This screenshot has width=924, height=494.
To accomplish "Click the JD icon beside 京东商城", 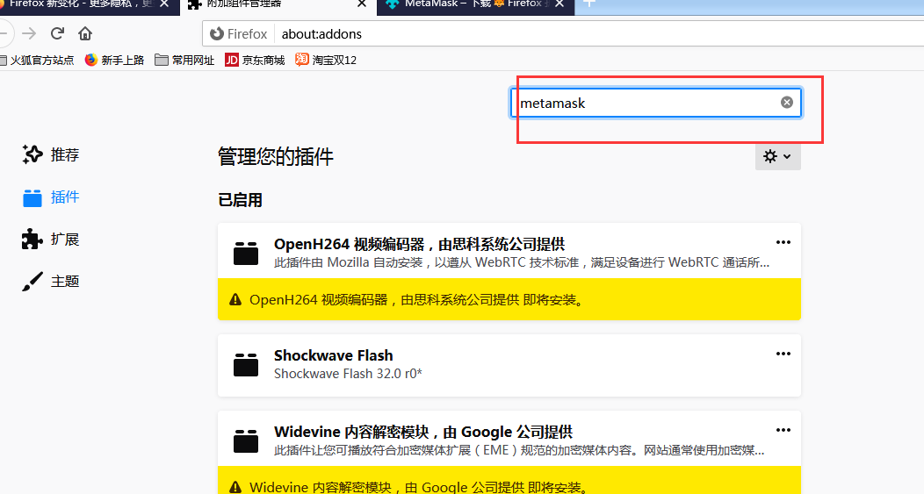I will (x=232, y=60).
